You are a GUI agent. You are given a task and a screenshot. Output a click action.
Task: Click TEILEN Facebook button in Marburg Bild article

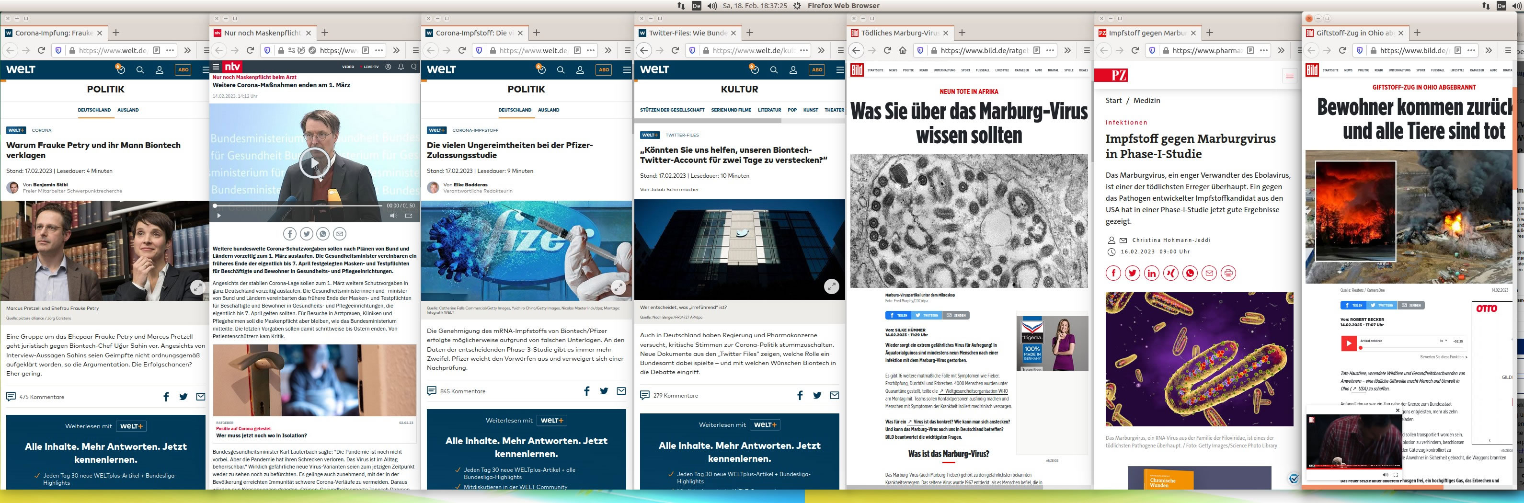pos(898,315)
